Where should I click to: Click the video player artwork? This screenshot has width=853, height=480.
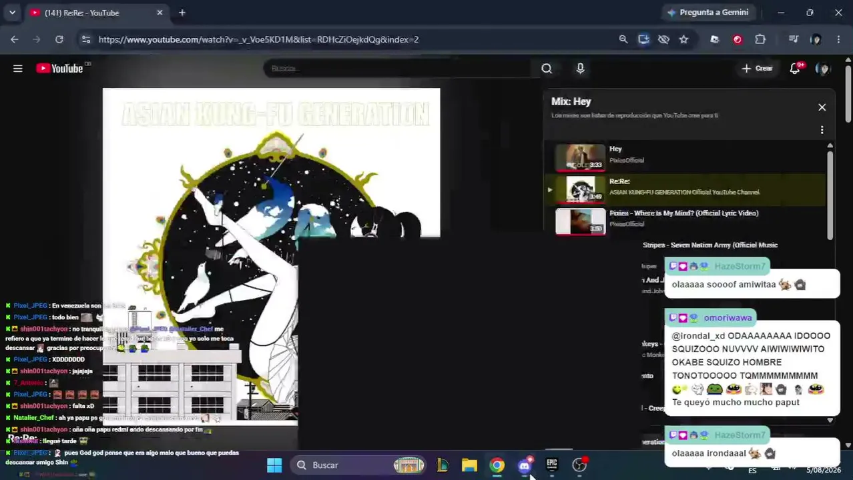[x=271, y=256]
